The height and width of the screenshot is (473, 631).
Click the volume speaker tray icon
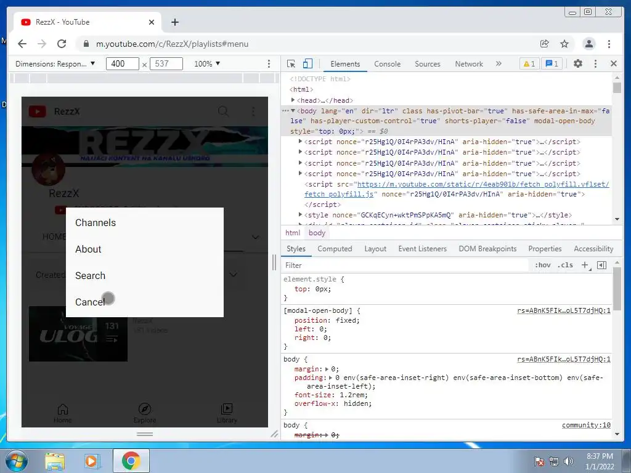(569, 461)
